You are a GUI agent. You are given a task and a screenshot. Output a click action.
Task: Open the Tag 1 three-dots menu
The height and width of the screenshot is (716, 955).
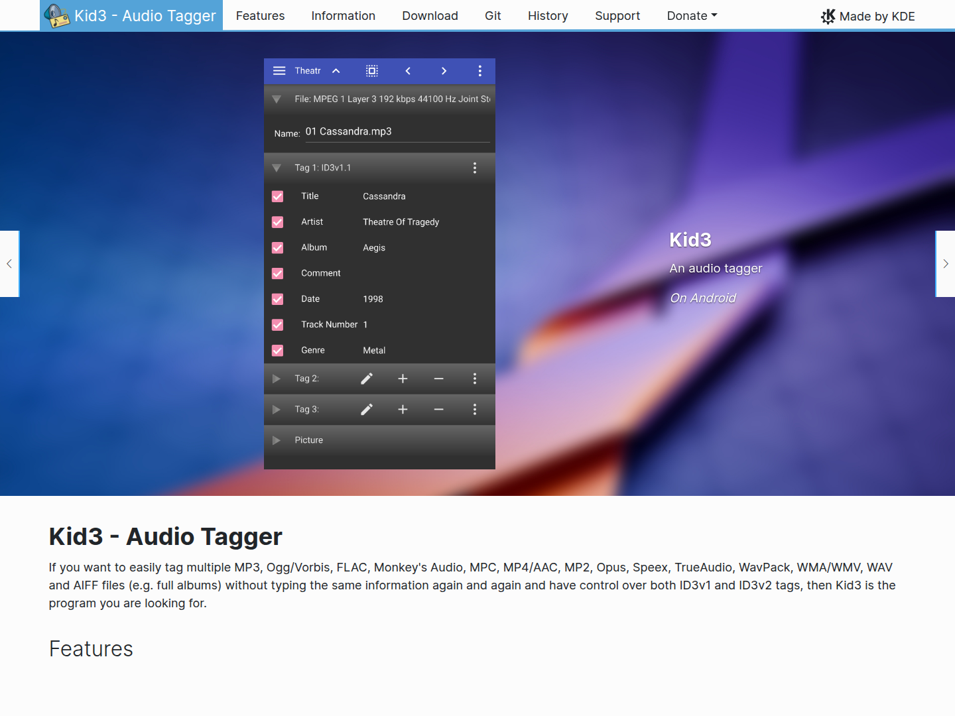tap(474, 168)
